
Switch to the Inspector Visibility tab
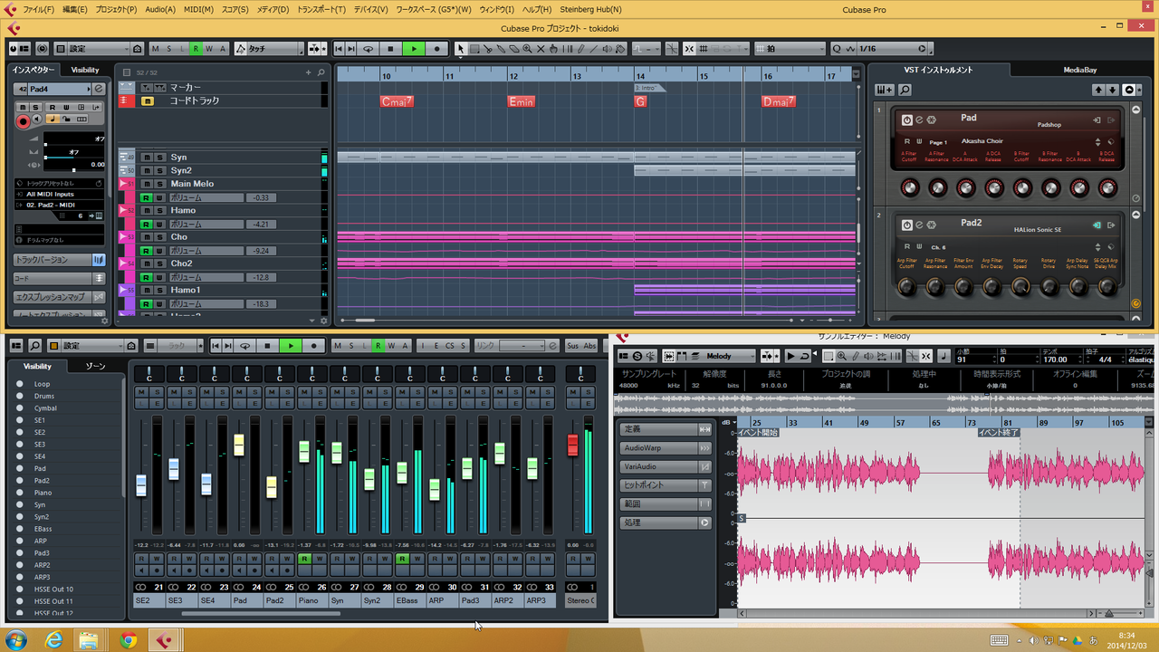point(85,70)
